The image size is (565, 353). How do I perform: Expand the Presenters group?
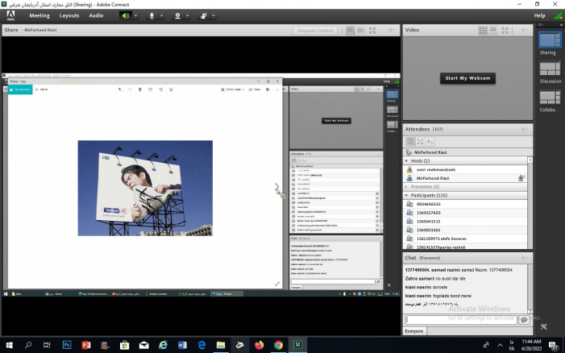point(407,187)
